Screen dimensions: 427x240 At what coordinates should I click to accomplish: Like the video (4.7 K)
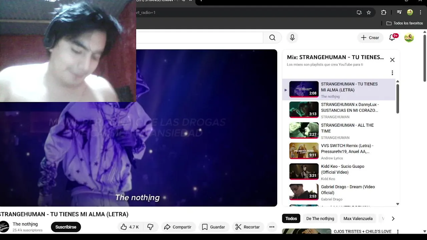pyautogui.click(x=130, y=227)
